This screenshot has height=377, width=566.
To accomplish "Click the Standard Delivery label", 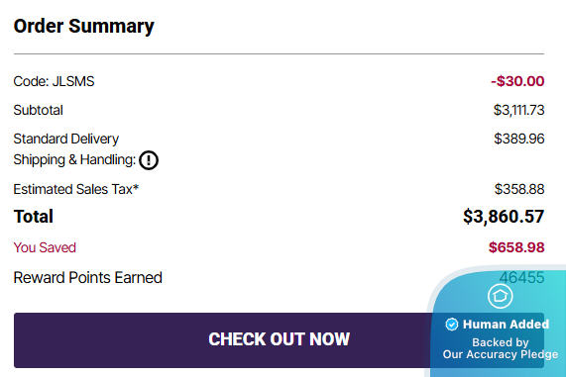I will pos(66,139).
